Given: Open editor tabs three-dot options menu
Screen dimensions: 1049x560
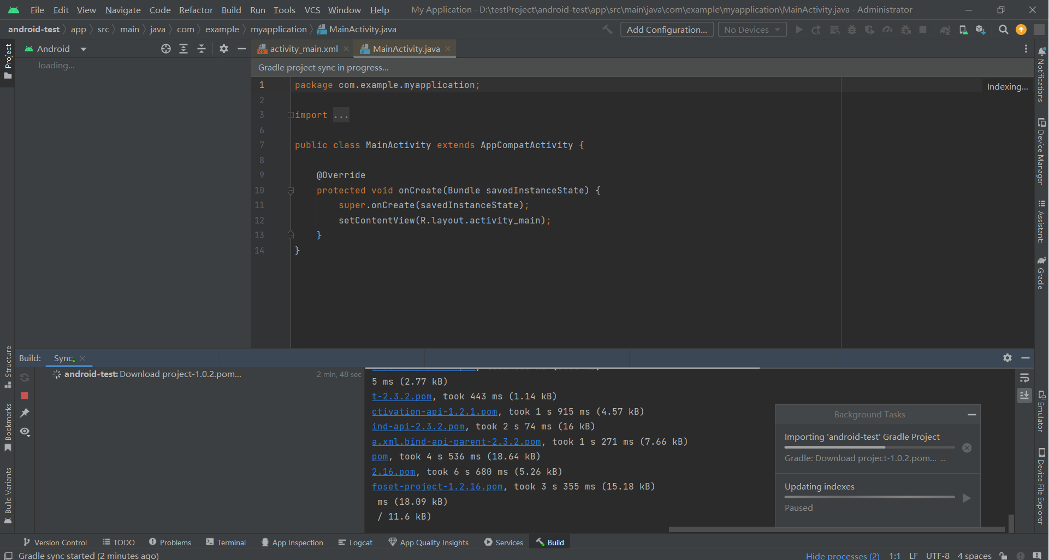Looking at the screenshot, I should pos(1026,49).
